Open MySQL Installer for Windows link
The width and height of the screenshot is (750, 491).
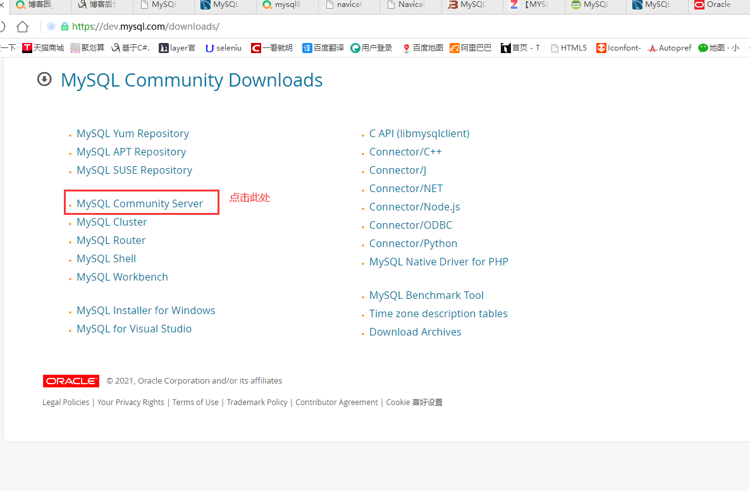(x=146, y=310)
